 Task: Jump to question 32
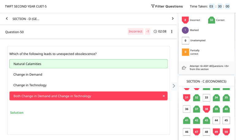197,98
